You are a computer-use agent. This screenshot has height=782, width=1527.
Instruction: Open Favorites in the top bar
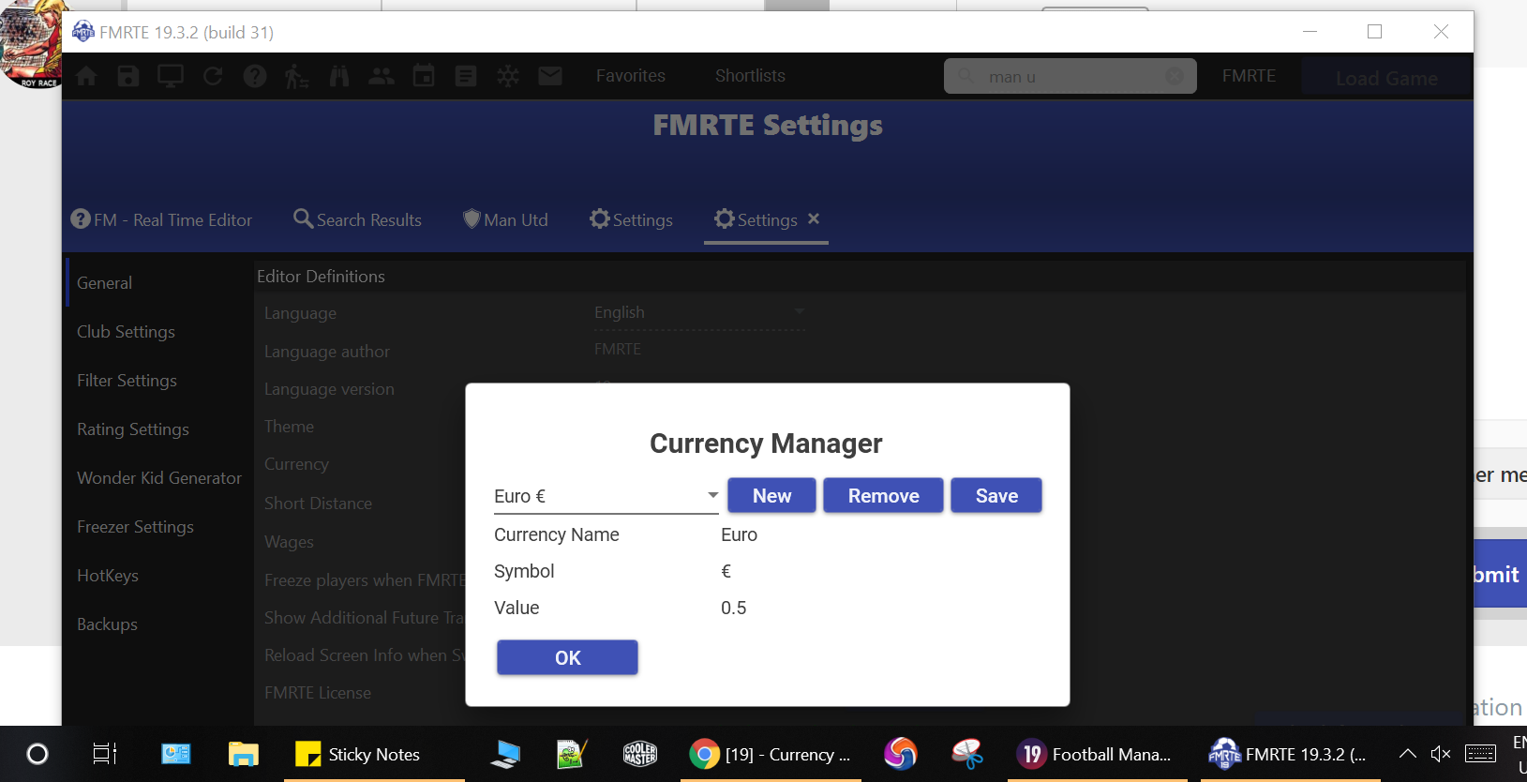coord(631,76)
